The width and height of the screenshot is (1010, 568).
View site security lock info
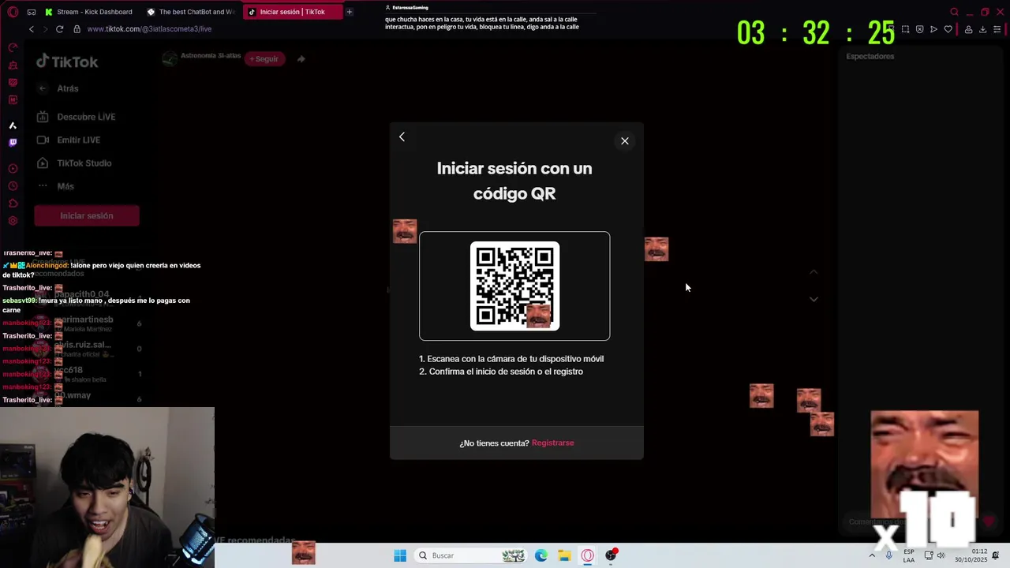(x=77, y=29)
